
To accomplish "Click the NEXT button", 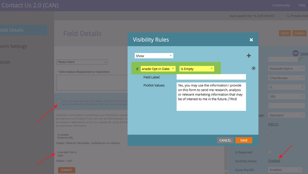I will [x=285, y=33].
